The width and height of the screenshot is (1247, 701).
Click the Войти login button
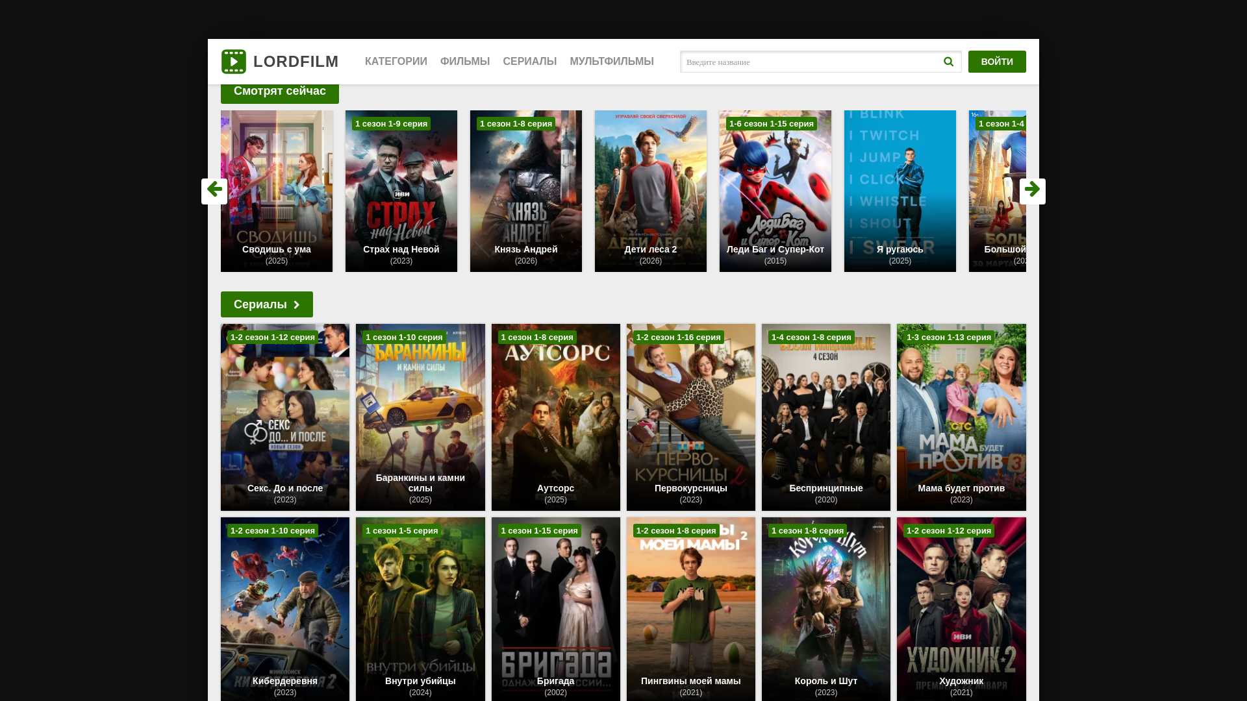coord(997,62)
